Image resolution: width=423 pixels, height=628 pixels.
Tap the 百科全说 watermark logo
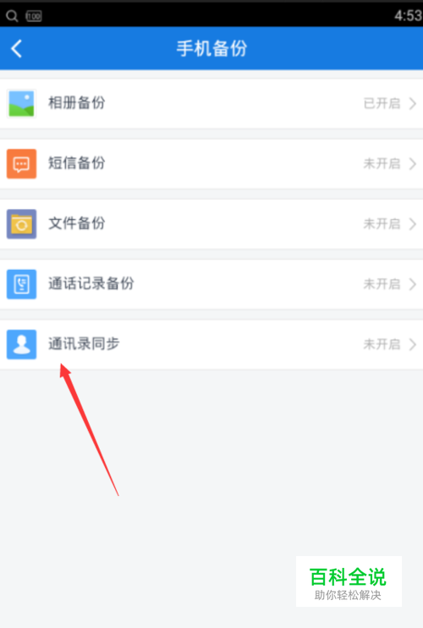tap(349, 581)
